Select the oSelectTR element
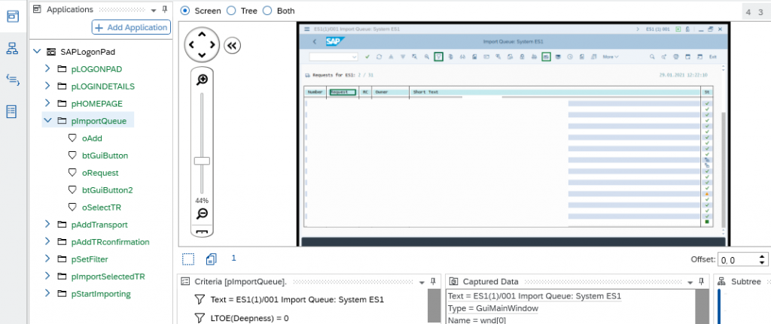Viewport: 771px width, 324px height. tap(102, 207)
